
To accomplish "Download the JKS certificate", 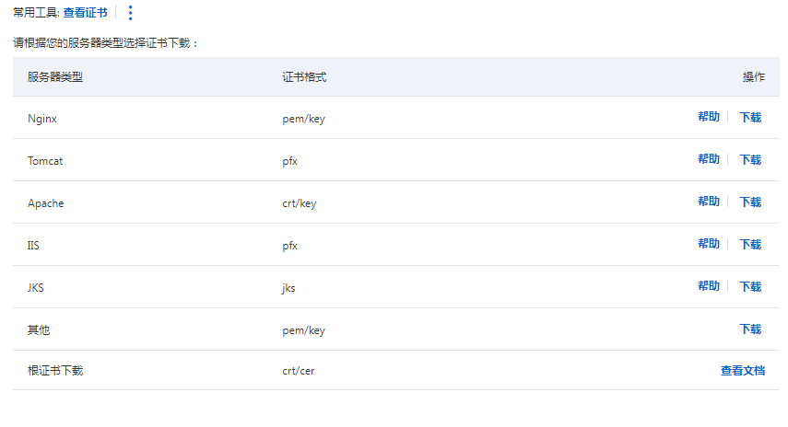I will click(750, 287).
